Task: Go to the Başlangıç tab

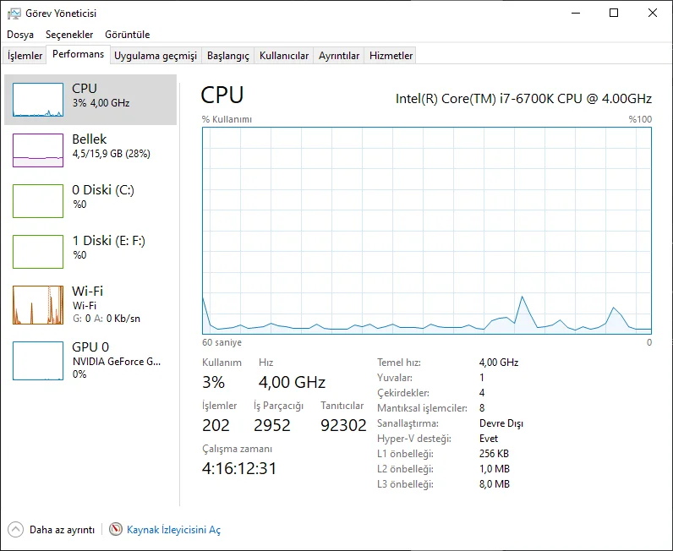Action: click(228, 56)
